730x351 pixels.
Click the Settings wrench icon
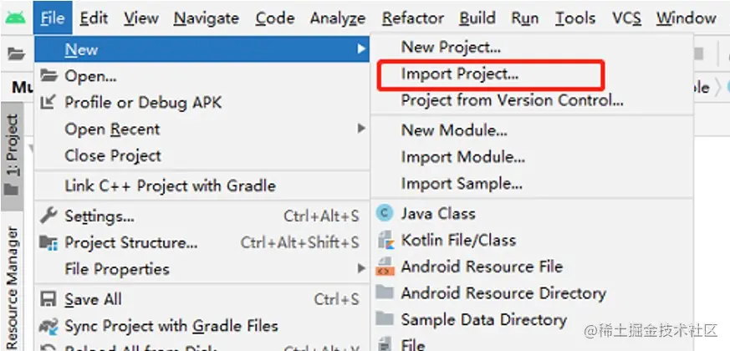point(48,216)
